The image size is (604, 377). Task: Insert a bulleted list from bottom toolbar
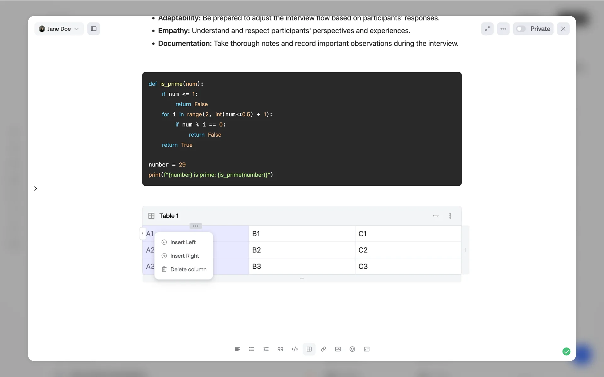252,349
